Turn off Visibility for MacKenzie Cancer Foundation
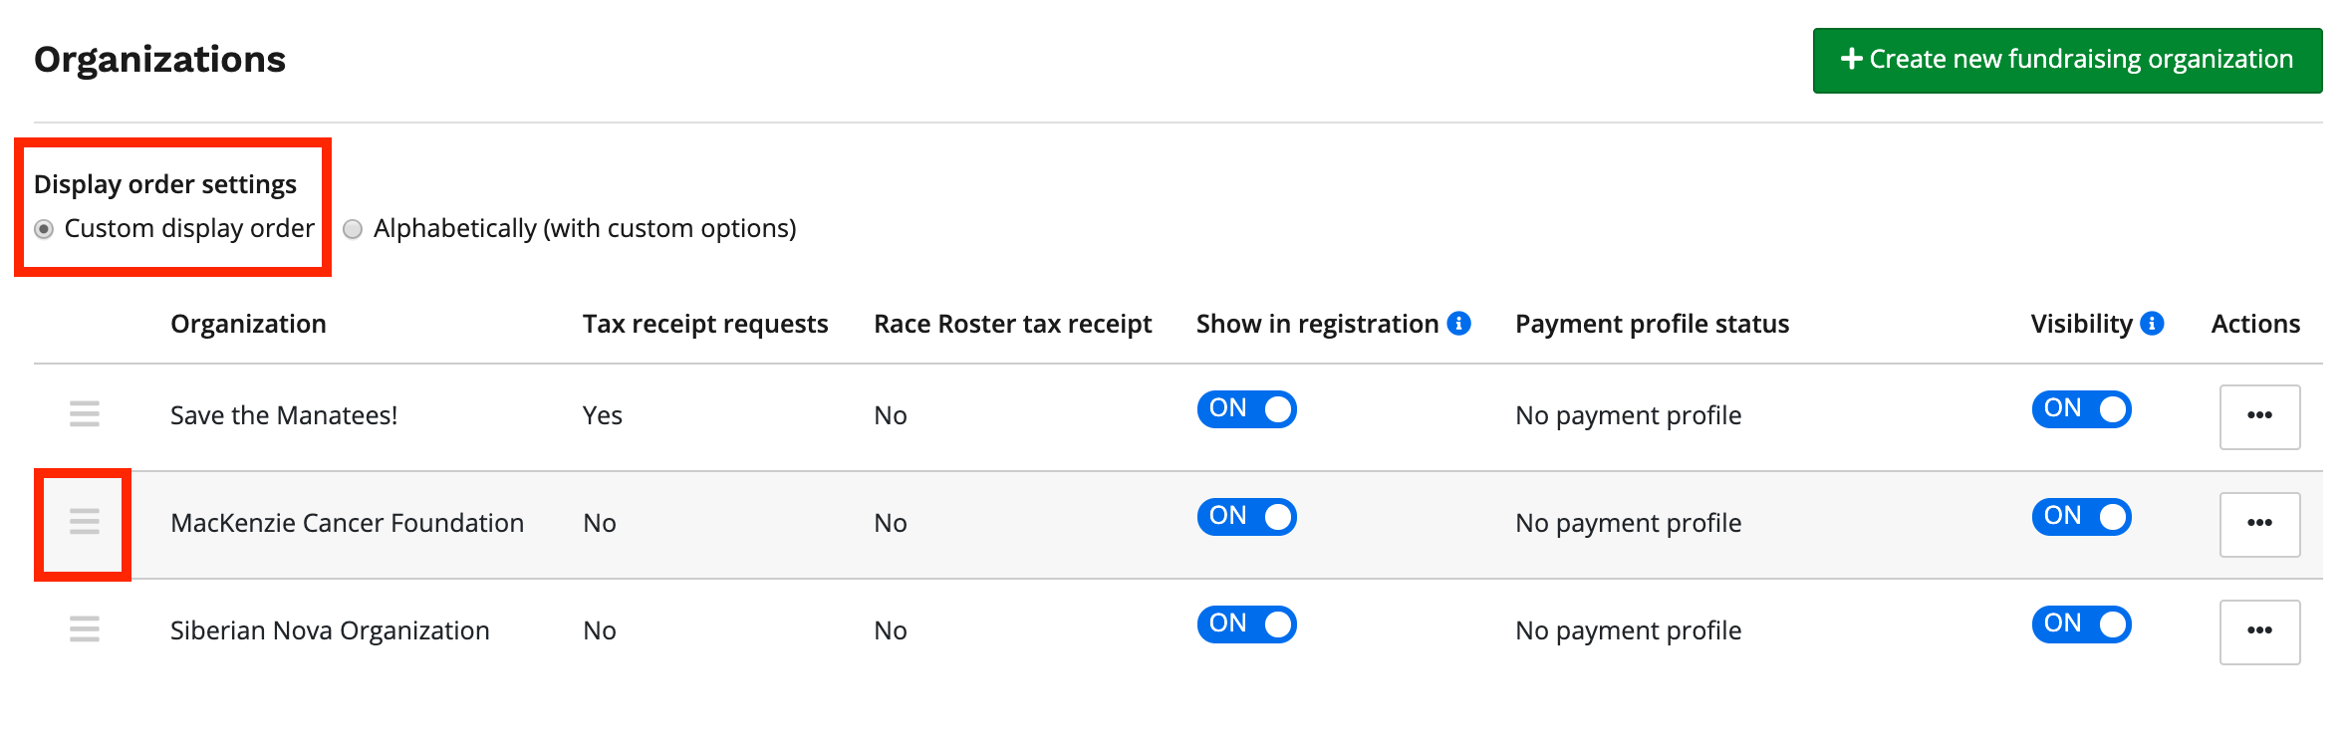The image size is (2347, 747). point(2081,517)
